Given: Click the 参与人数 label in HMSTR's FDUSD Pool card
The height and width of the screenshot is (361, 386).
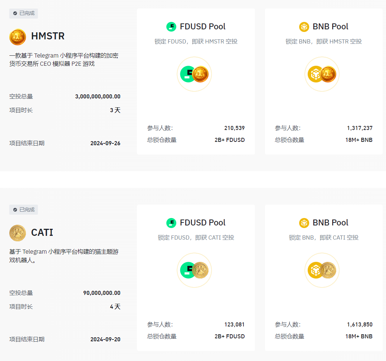Looking at the screenshot, I should [160, 128].
